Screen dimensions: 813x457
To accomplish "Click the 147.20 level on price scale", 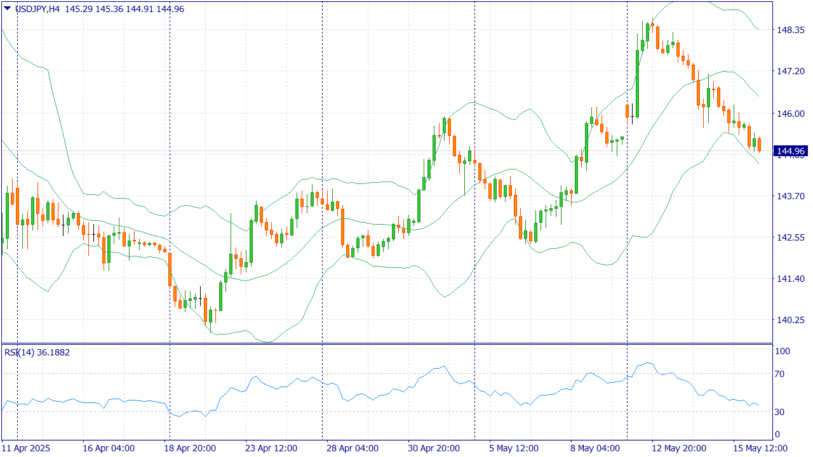I will click(790, 72).
